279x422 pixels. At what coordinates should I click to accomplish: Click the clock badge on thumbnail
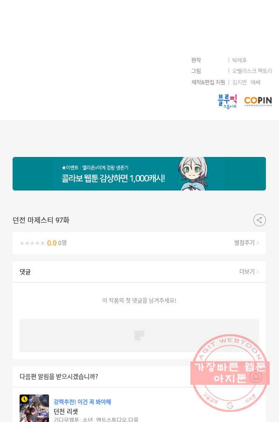point(24,399)
